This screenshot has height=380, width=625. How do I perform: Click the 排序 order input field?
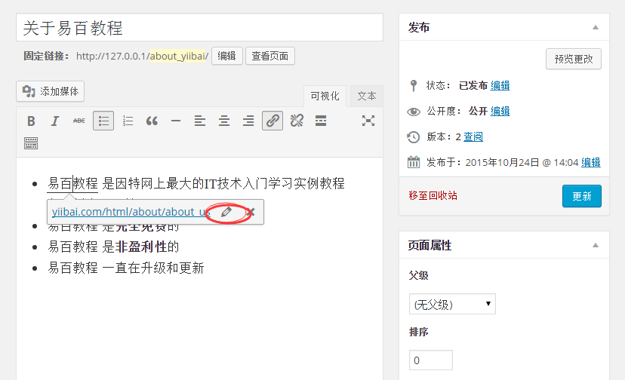click(431, 360)
